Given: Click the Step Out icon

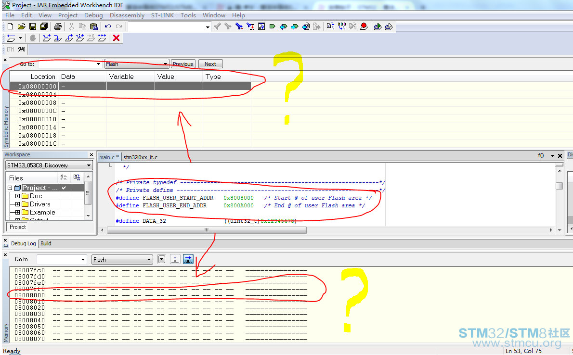Looking at the screenshot, I should click(69, 38).
